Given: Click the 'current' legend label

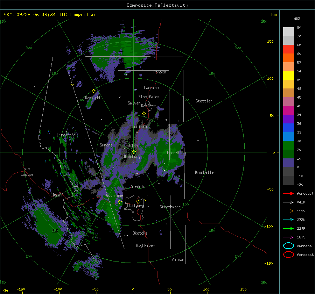Looking at the screenshot, I should [x=304, y=246].
